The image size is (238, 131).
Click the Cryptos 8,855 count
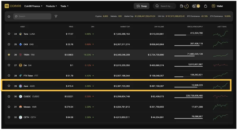pos(106,16)
